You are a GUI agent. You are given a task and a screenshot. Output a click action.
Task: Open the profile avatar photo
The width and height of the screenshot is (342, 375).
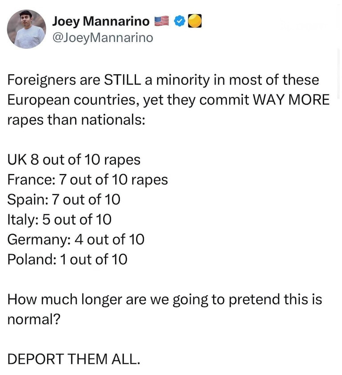coord(27,29)
